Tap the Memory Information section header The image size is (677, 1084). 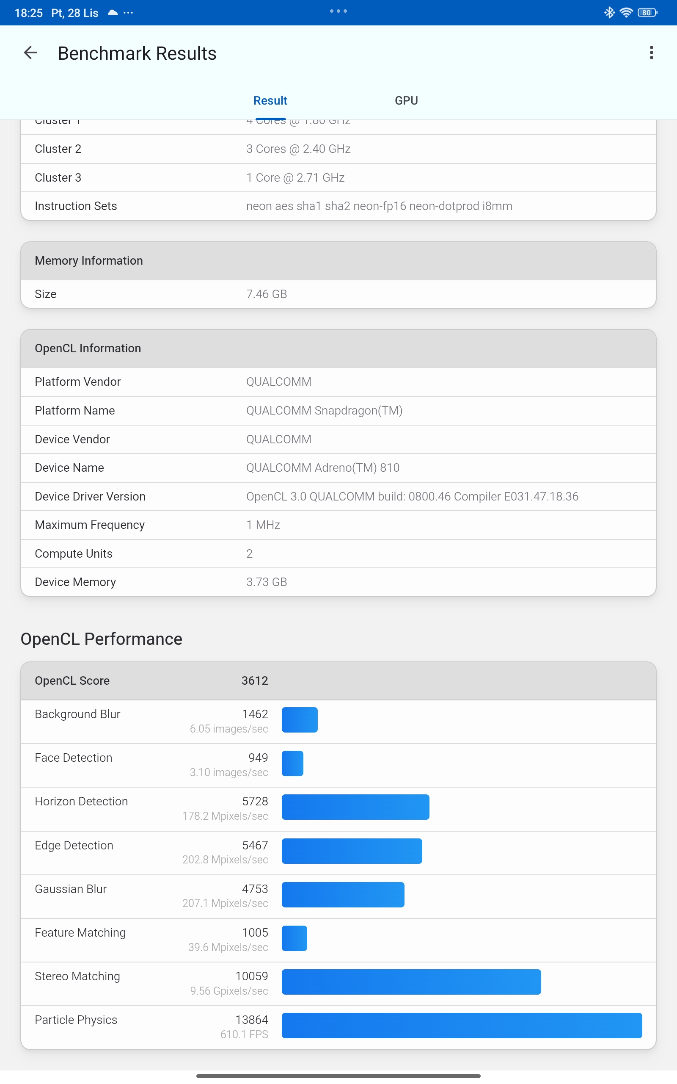click(338, 261)
